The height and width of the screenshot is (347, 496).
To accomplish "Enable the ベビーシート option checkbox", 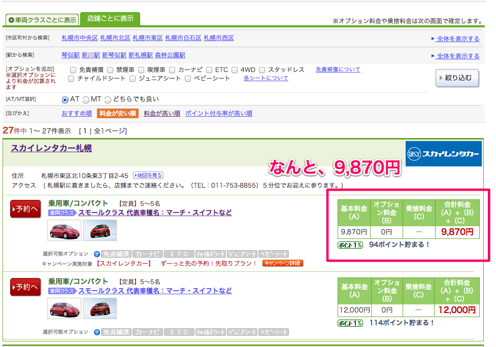I will (x=187, y=78).
